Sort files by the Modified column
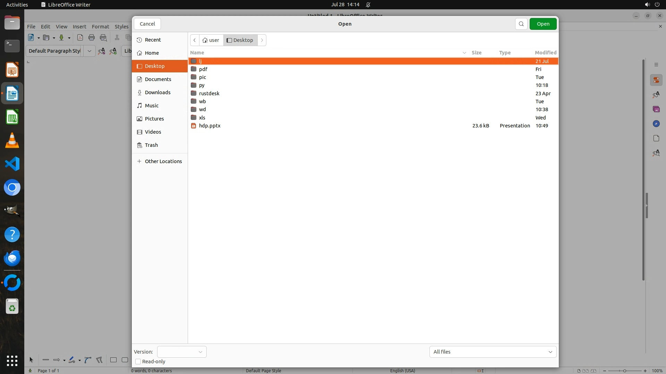 click(545, 53)
